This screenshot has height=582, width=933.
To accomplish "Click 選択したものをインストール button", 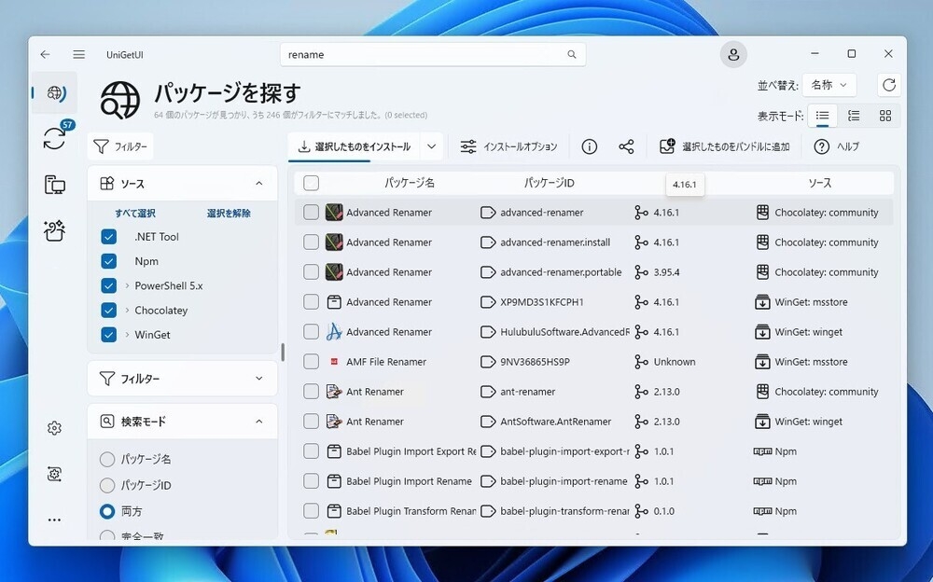I will point(355,146).
